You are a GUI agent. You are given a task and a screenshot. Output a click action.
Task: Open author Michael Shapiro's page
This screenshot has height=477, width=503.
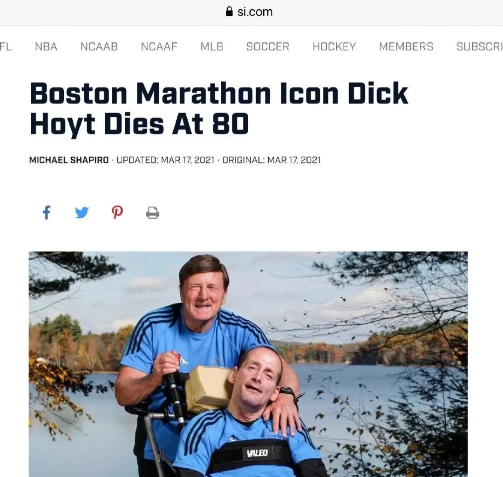click(69, 160)
